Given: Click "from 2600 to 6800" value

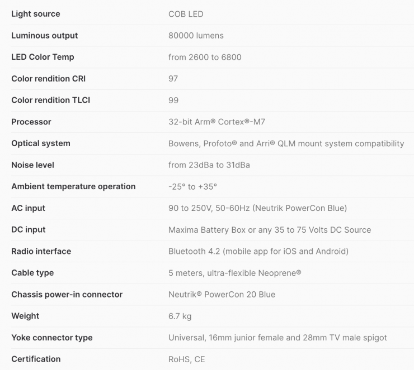Looking at the screenshot, I should click(x=205, y=57).
